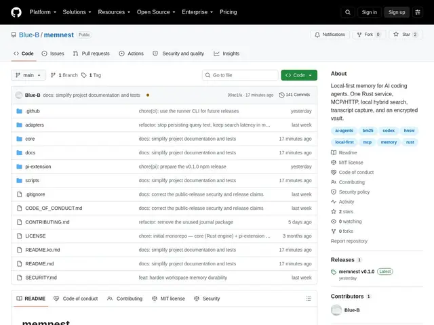Click the Sign up button
Screen dimensions: 434x325
[396, 12]
